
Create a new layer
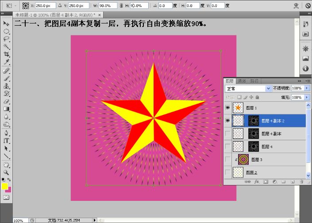(x=293, y=181)
